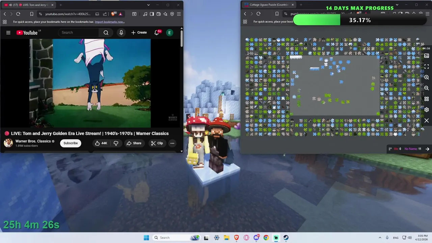Open Leo AI sparkle icon
Image resolution: width=432 pixels, height=243 pixels.
point(165,14)
